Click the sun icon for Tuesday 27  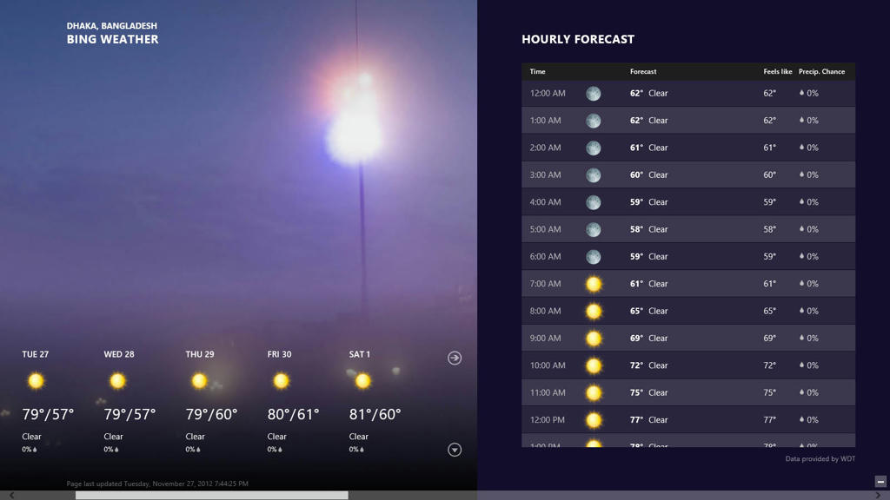click(36, 381)
